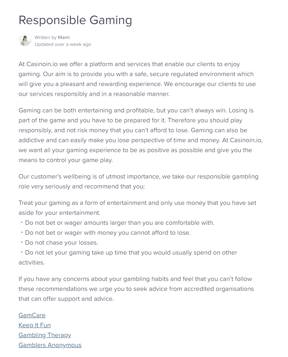Viewport: 288px width, 357px height.
Task: Click the paragraph starting 'If you have any concerns'
Action: tap(136, 289)
